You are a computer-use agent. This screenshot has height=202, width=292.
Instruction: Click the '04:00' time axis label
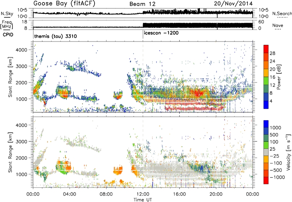[x=70, y=194]
